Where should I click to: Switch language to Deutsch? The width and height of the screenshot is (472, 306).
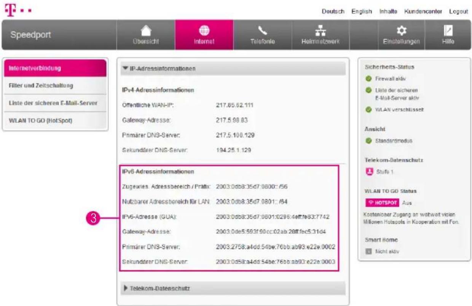tap(333, 11)
